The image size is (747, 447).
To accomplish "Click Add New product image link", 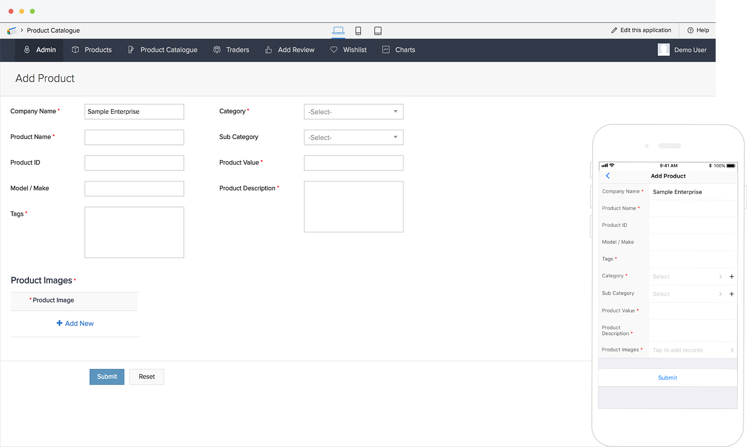I will (x=75, y=323).
